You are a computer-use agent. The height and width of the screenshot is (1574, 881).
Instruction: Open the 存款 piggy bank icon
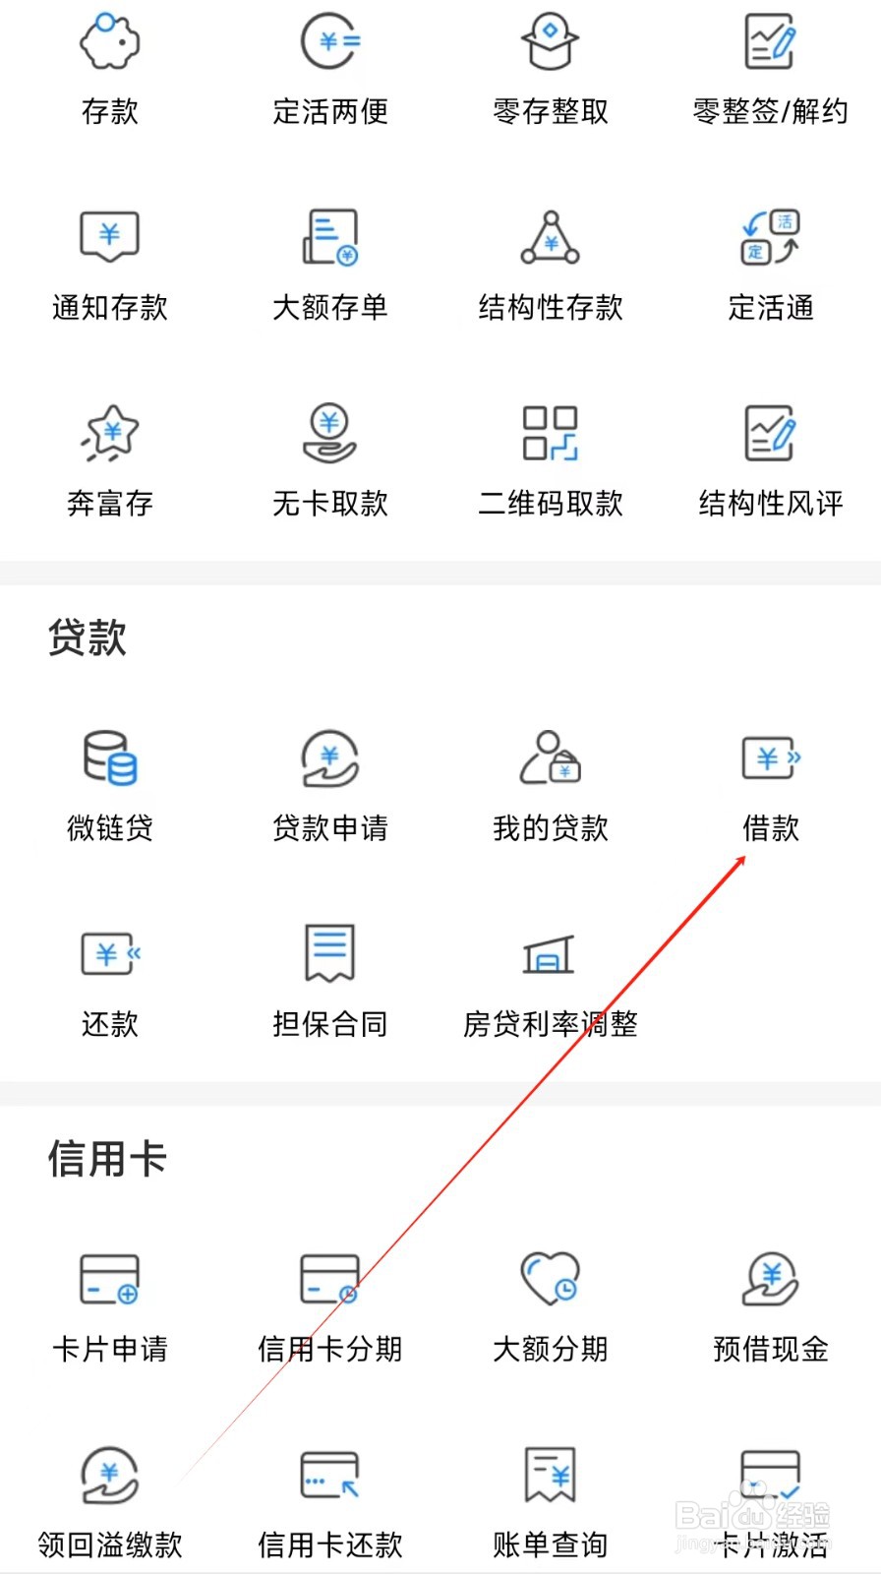(x=110, y=41)
